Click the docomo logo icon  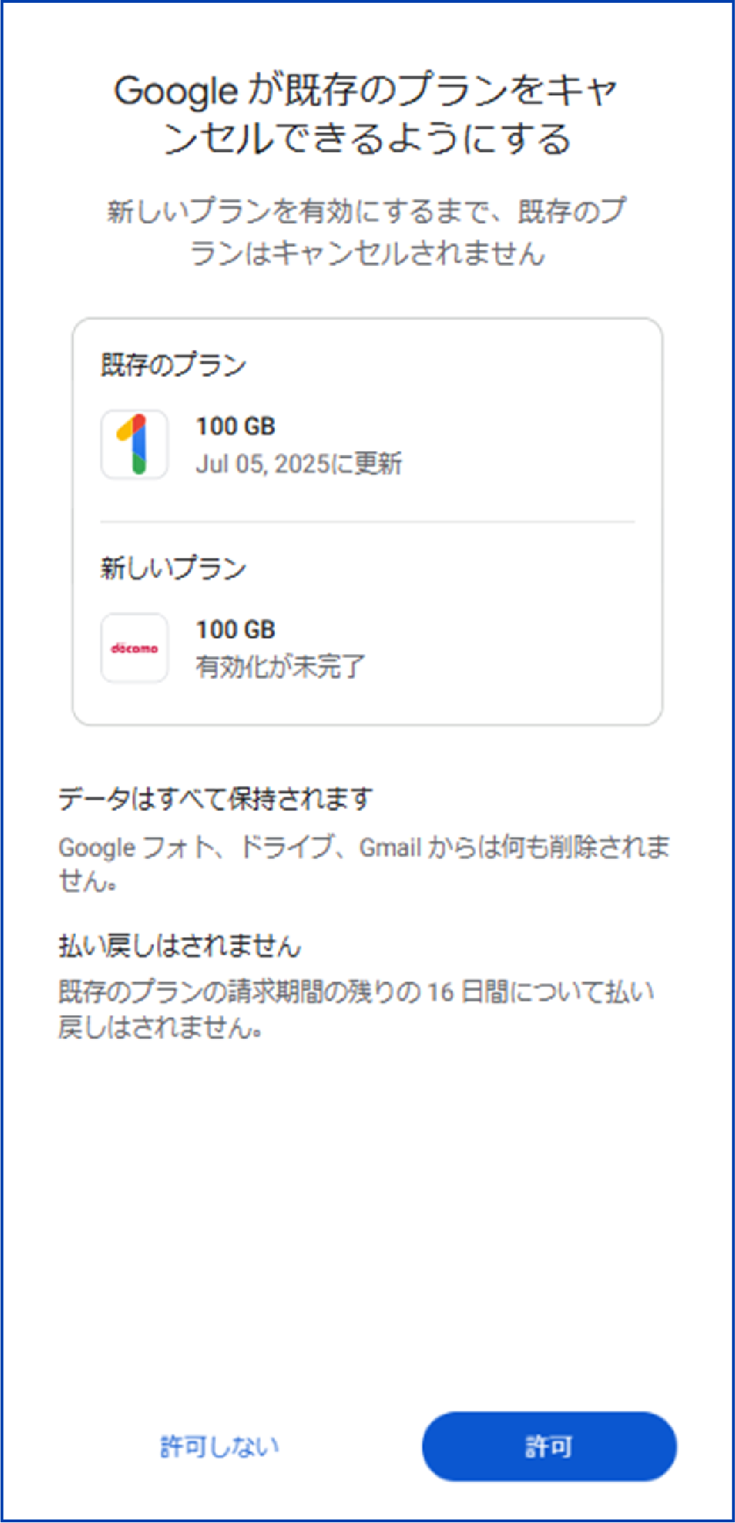click(134, 648)
